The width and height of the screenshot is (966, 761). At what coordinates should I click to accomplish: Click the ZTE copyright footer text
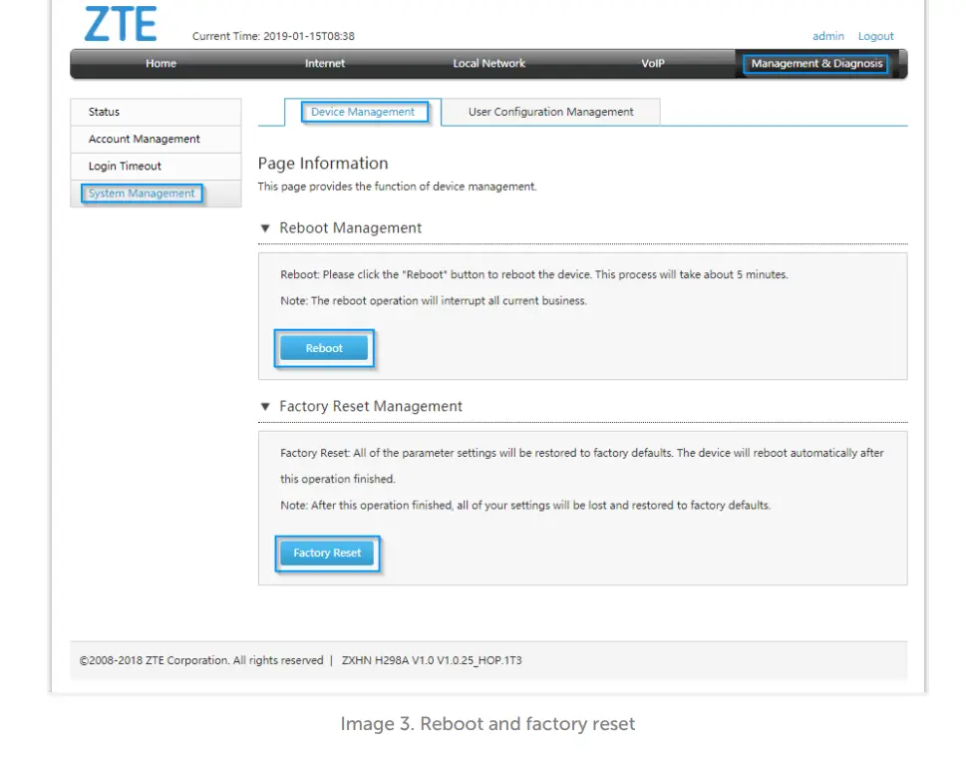[x=299, y=659]
